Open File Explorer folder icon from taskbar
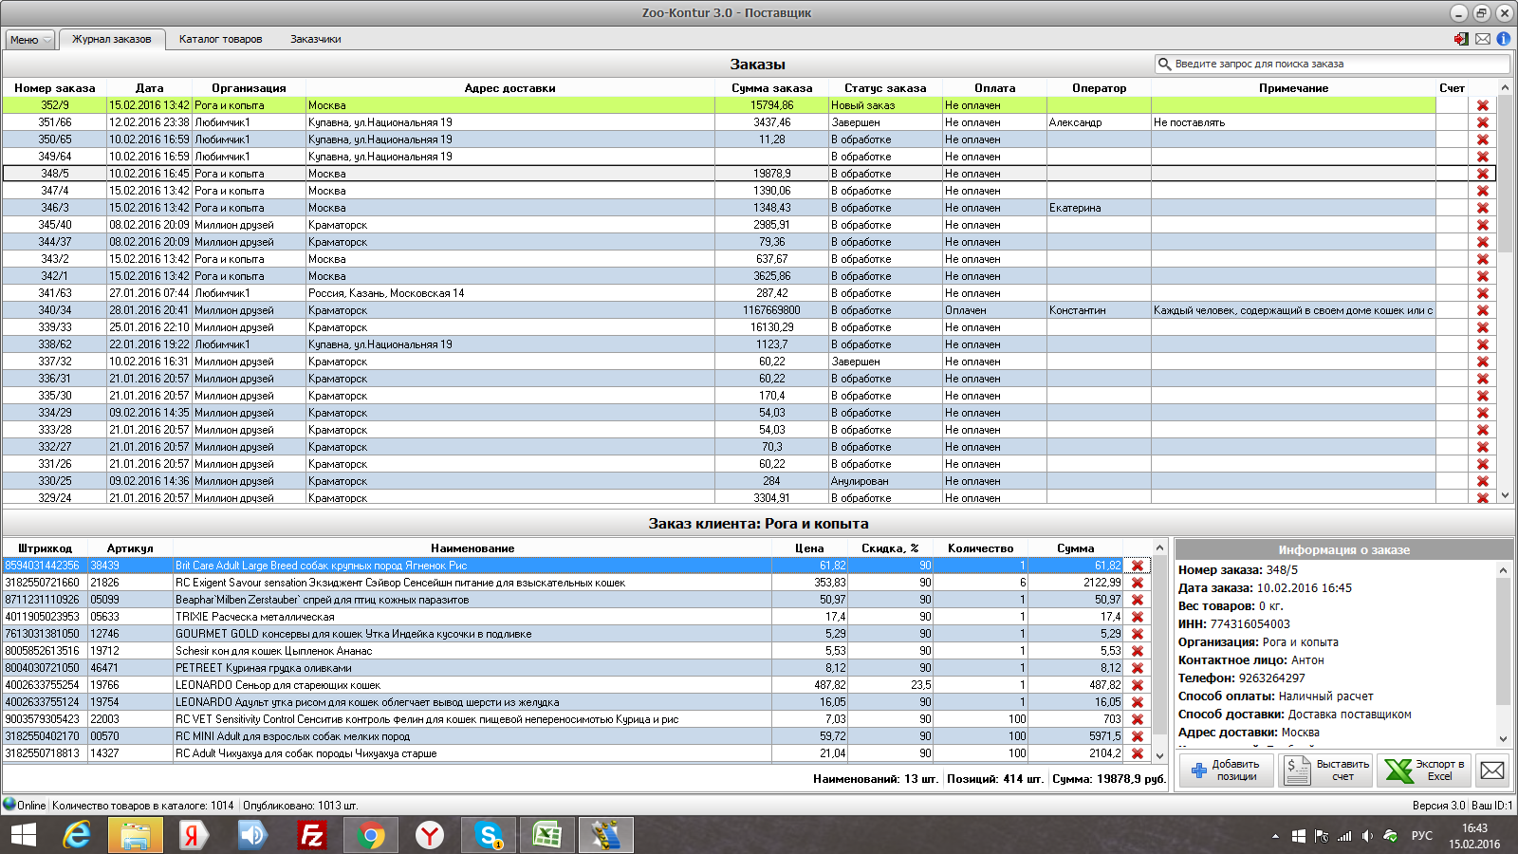This screenshot has width=1518, height=854. point(136,835)
